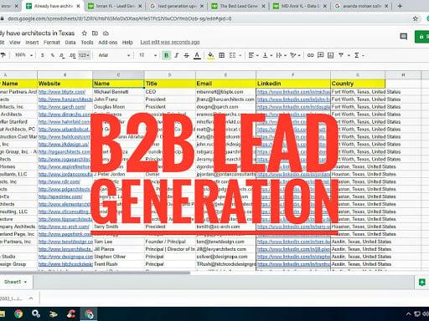
Task: Insert a link from the toolbar
Action: pyautogui.click(x=310, y=55)
